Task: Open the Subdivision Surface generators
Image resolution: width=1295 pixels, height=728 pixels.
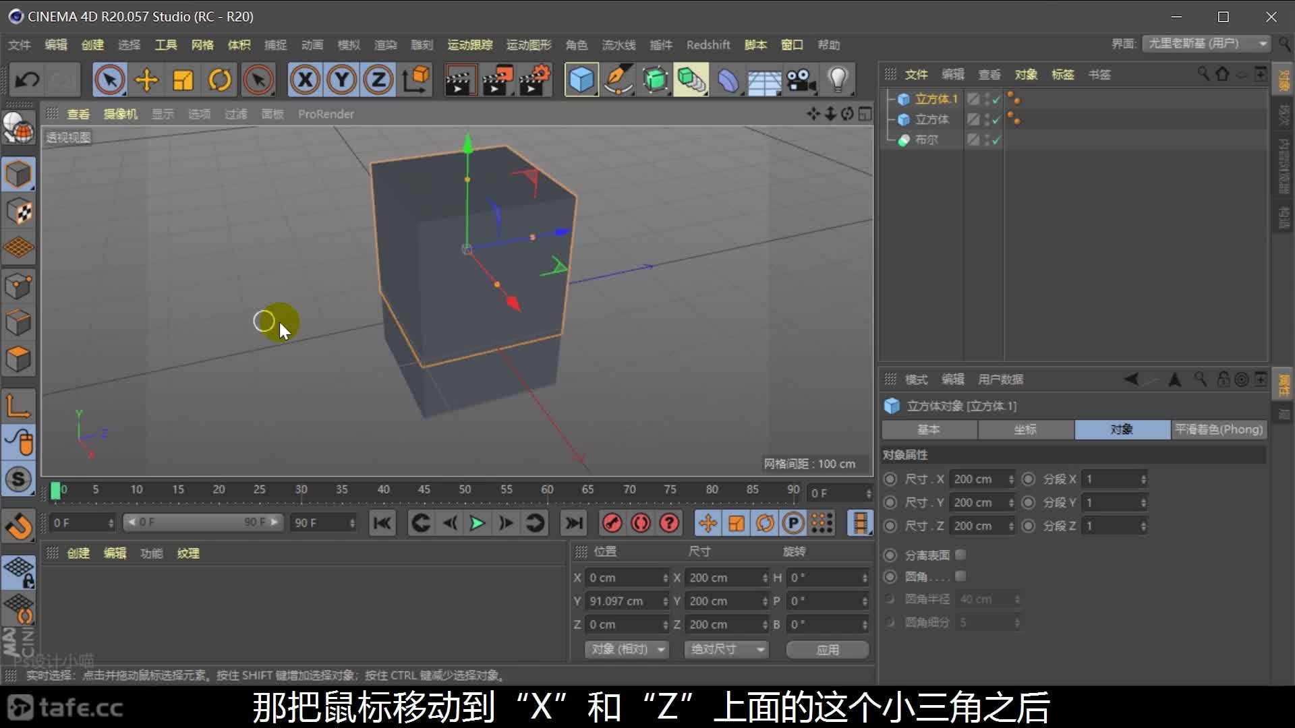Action: pyautogui.click(x=655, y=80)
